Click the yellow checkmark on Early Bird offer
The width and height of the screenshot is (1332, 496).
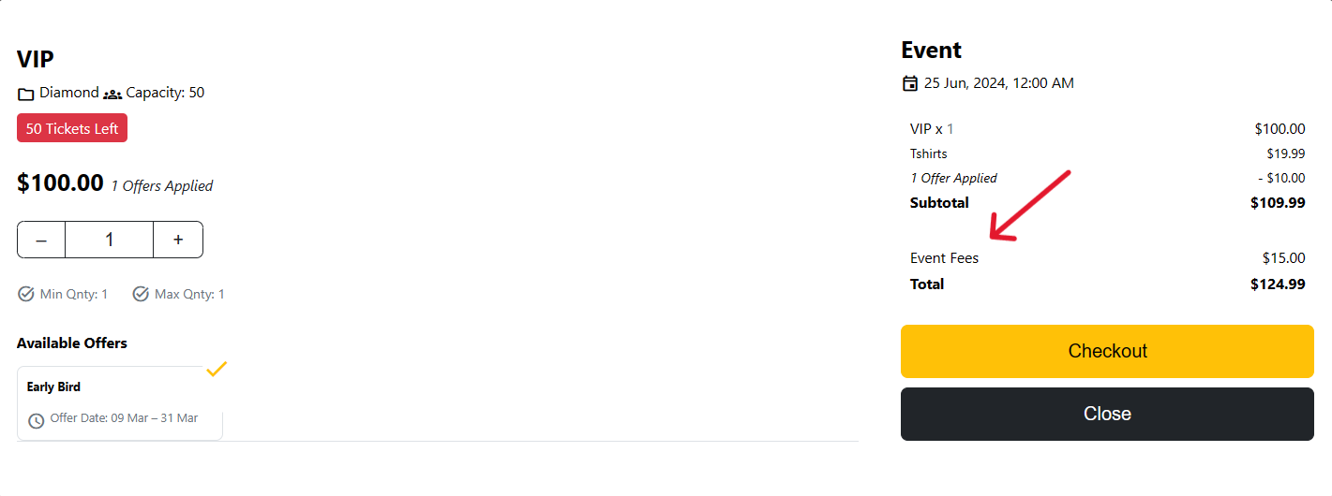point(217,370)
